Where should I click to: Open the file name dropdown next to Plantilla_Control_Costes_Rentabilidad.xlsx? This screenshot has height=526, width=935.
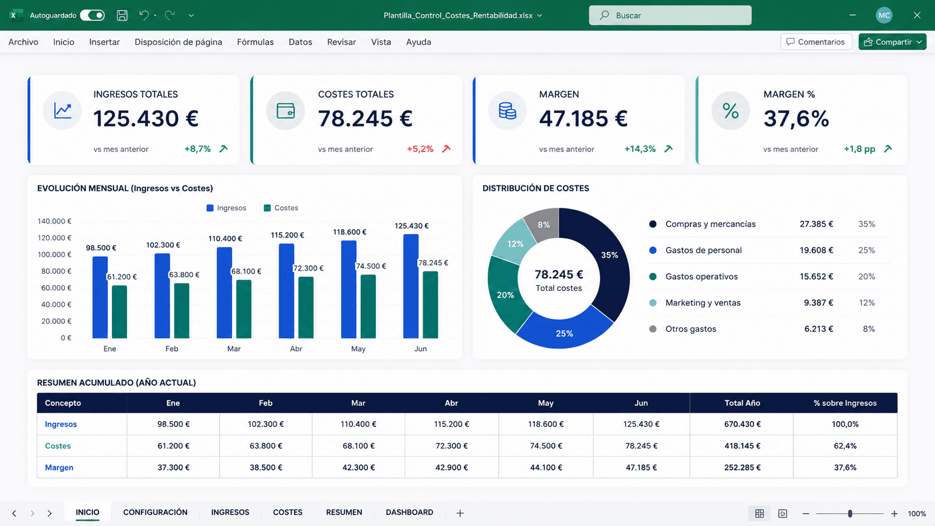click(x=540, y=16)
